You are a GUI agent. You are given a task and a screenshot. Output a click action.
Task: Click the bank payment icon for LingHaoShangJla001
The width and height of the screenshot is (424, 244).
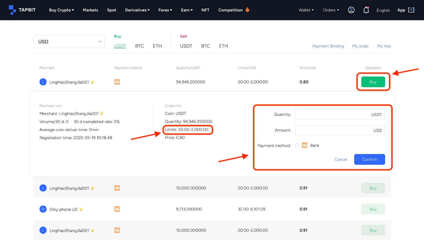point(117,82)
